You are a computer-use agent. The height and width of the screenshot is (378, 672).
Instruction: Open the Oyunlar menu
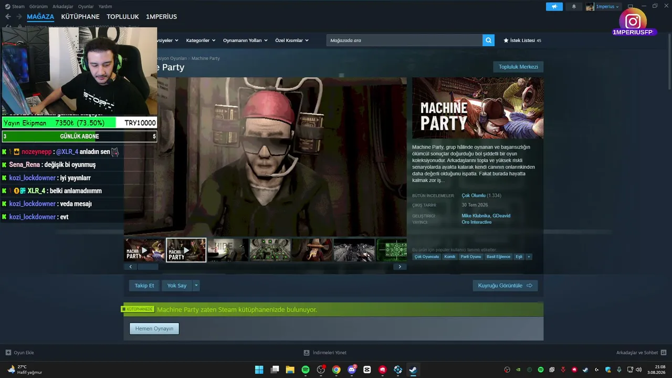click(x=86, y=6)
